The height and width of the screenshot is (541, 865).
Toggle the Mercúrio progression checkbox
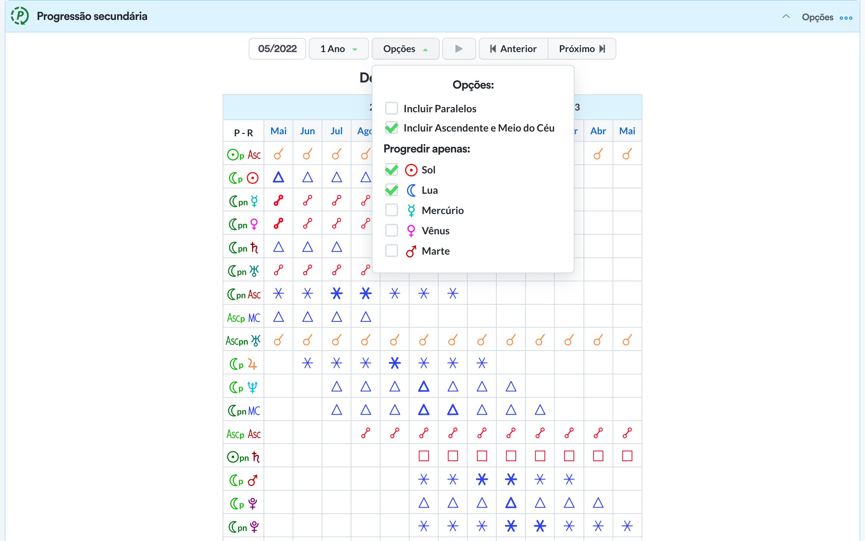[391, 210]
